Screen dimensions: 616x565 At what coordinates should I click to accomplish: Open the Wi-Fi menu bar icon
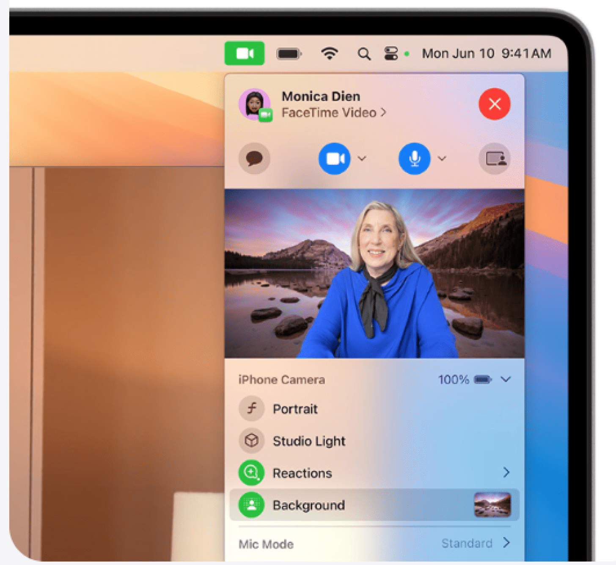(x=330, y=53)
